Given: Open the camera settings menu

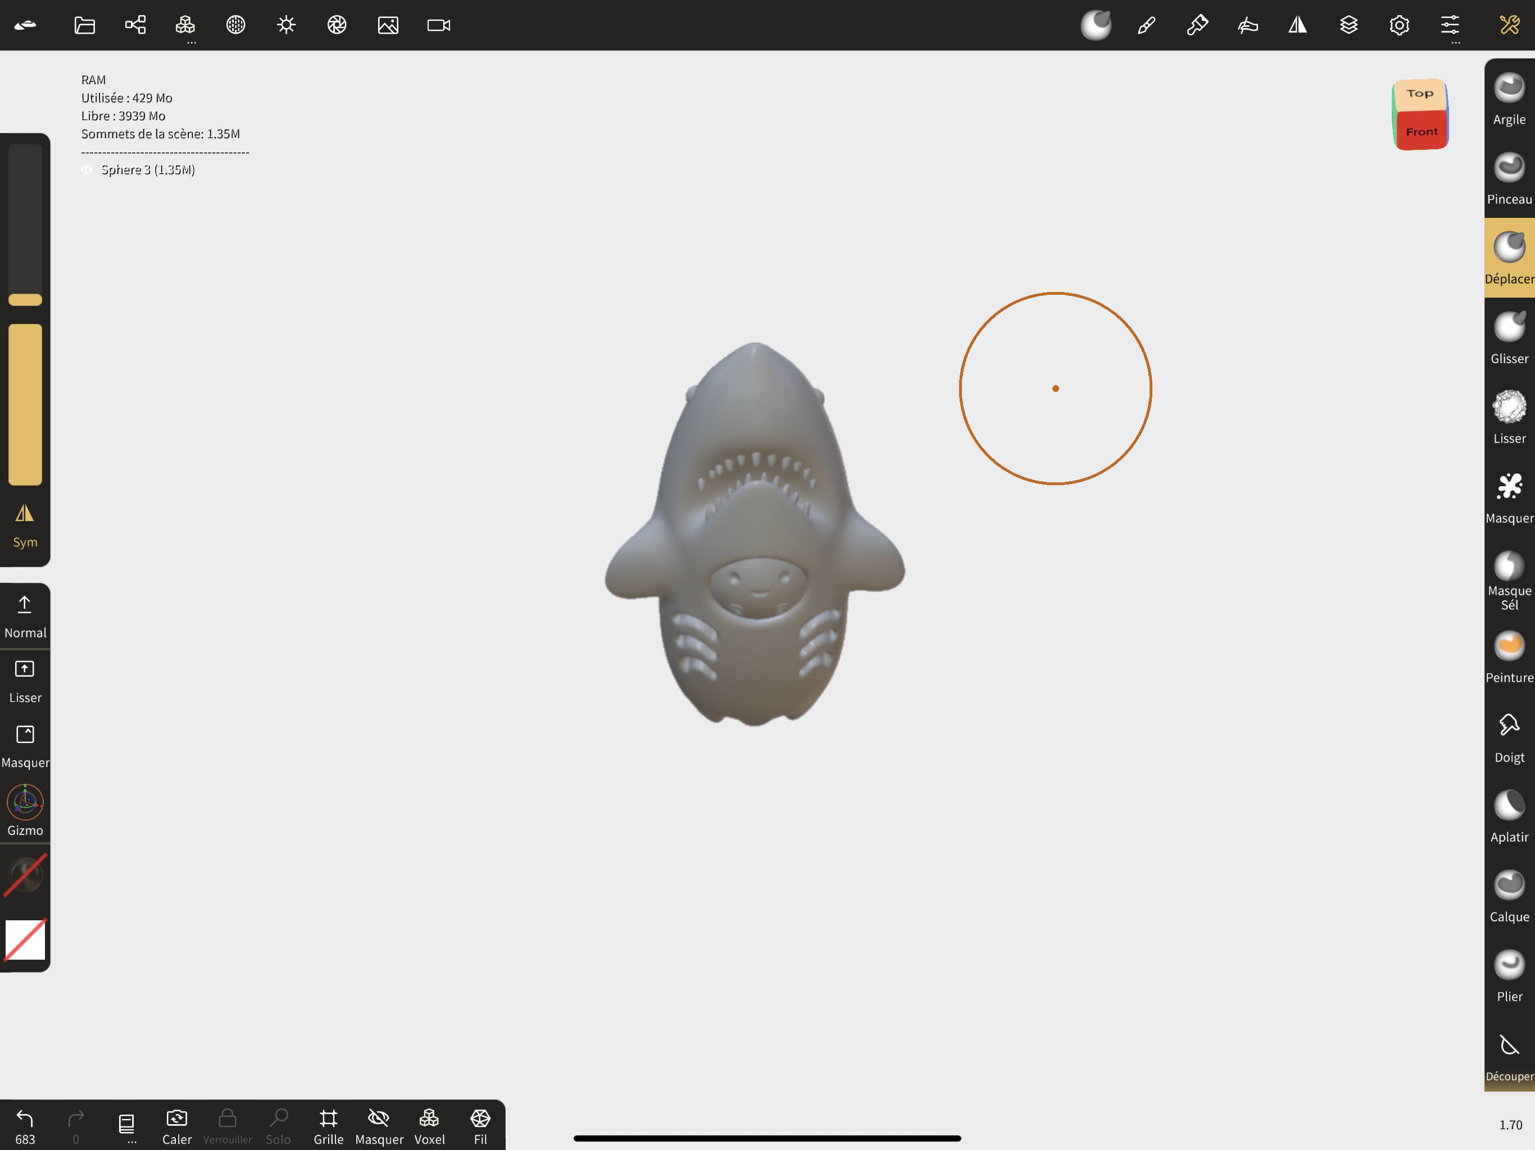Looking at the screenshot, I should coord(439,25).
